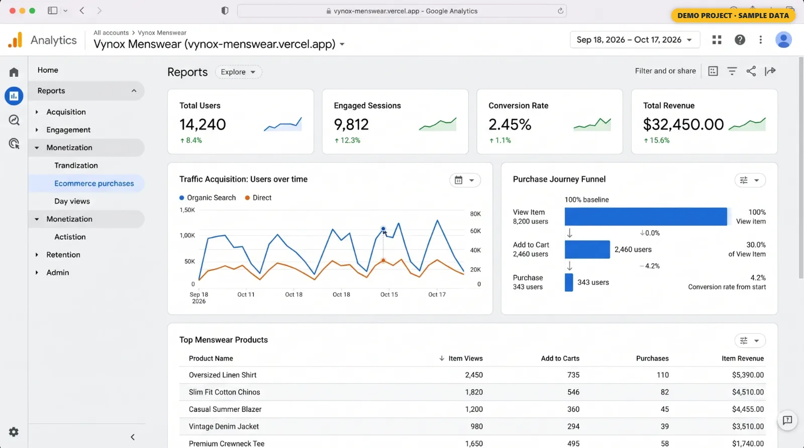Toggle Organic Search series in chart legend
This screenshot has height=448, width=804.
coord(208,198)
